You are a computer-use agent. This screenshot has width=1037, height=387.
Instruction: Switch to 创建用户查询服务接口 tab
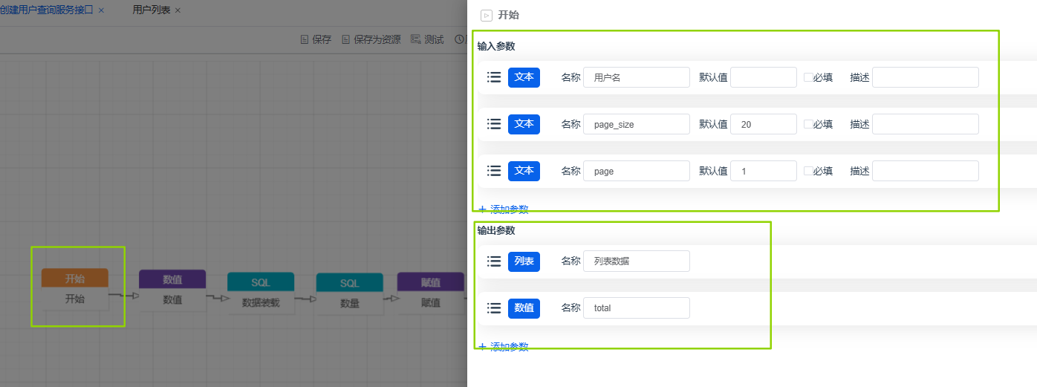(x=46, y=10)
